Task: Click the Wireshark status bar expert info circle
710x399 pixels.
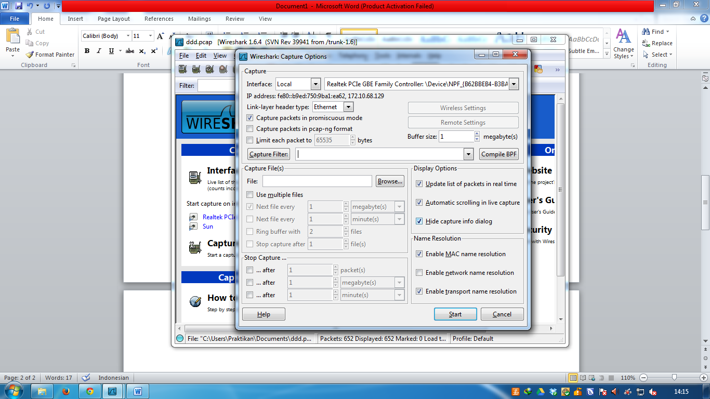Action: (180, 339)
